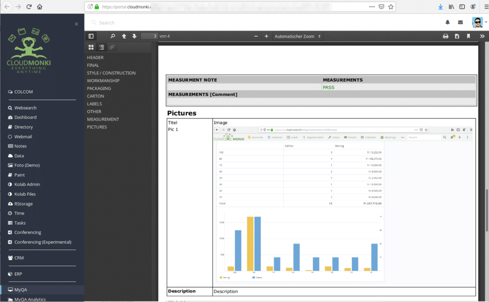This screenshot has width=489, height=302.
Task: Open PDF tools double-chevron menu
Action: (x=482, y=36)
